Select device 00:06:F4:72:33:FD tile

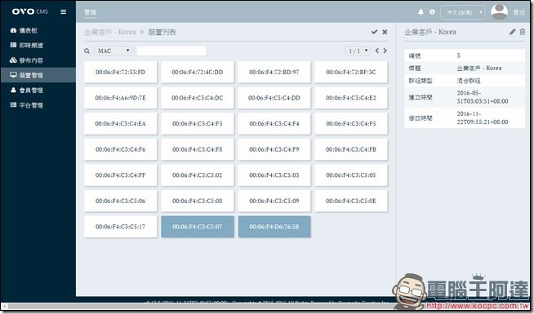click(121, 72)
